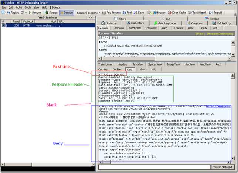The width and height of the screenshot is (238, 173).
Task: Switch to the Timeline tab
Action: (212, 19)
